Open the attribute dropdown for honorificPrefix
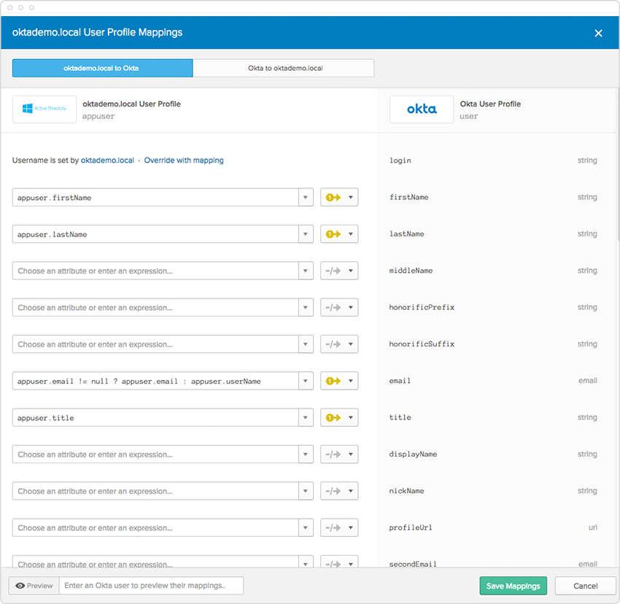Image resolution: width=620 pixels, height=604 pixels. tap(306, 308)
